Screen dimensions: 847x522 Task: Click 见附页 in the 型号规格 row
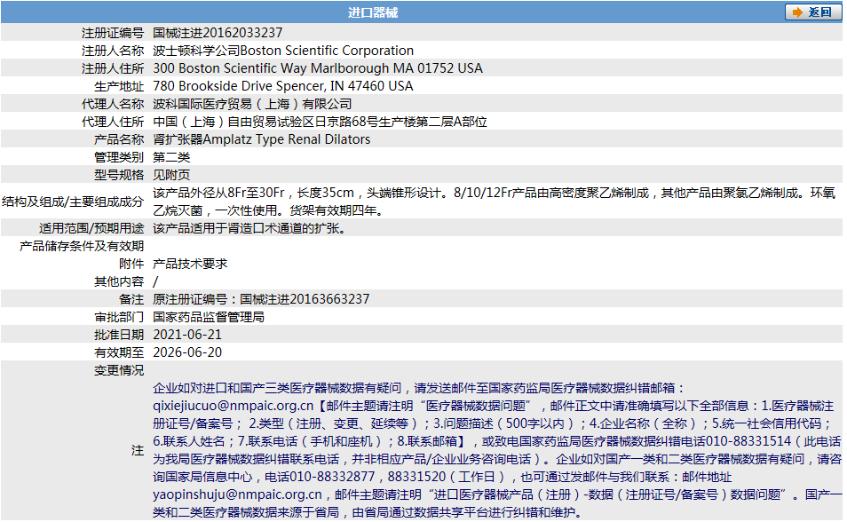click(x=175, y=174)
